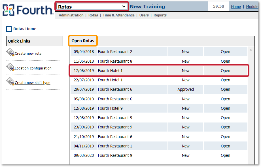Go to the Home link
The height and width of the screenshot is (167, 261).
236,7
